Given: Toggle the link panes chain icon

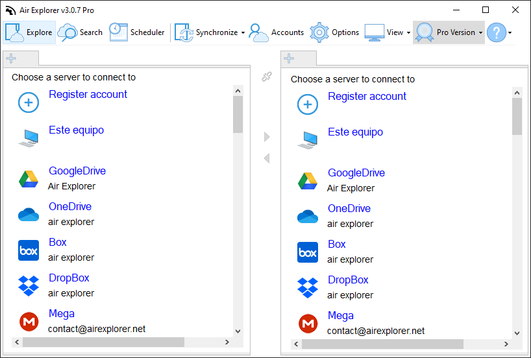Looking at the screenshot, I should 267,77.
